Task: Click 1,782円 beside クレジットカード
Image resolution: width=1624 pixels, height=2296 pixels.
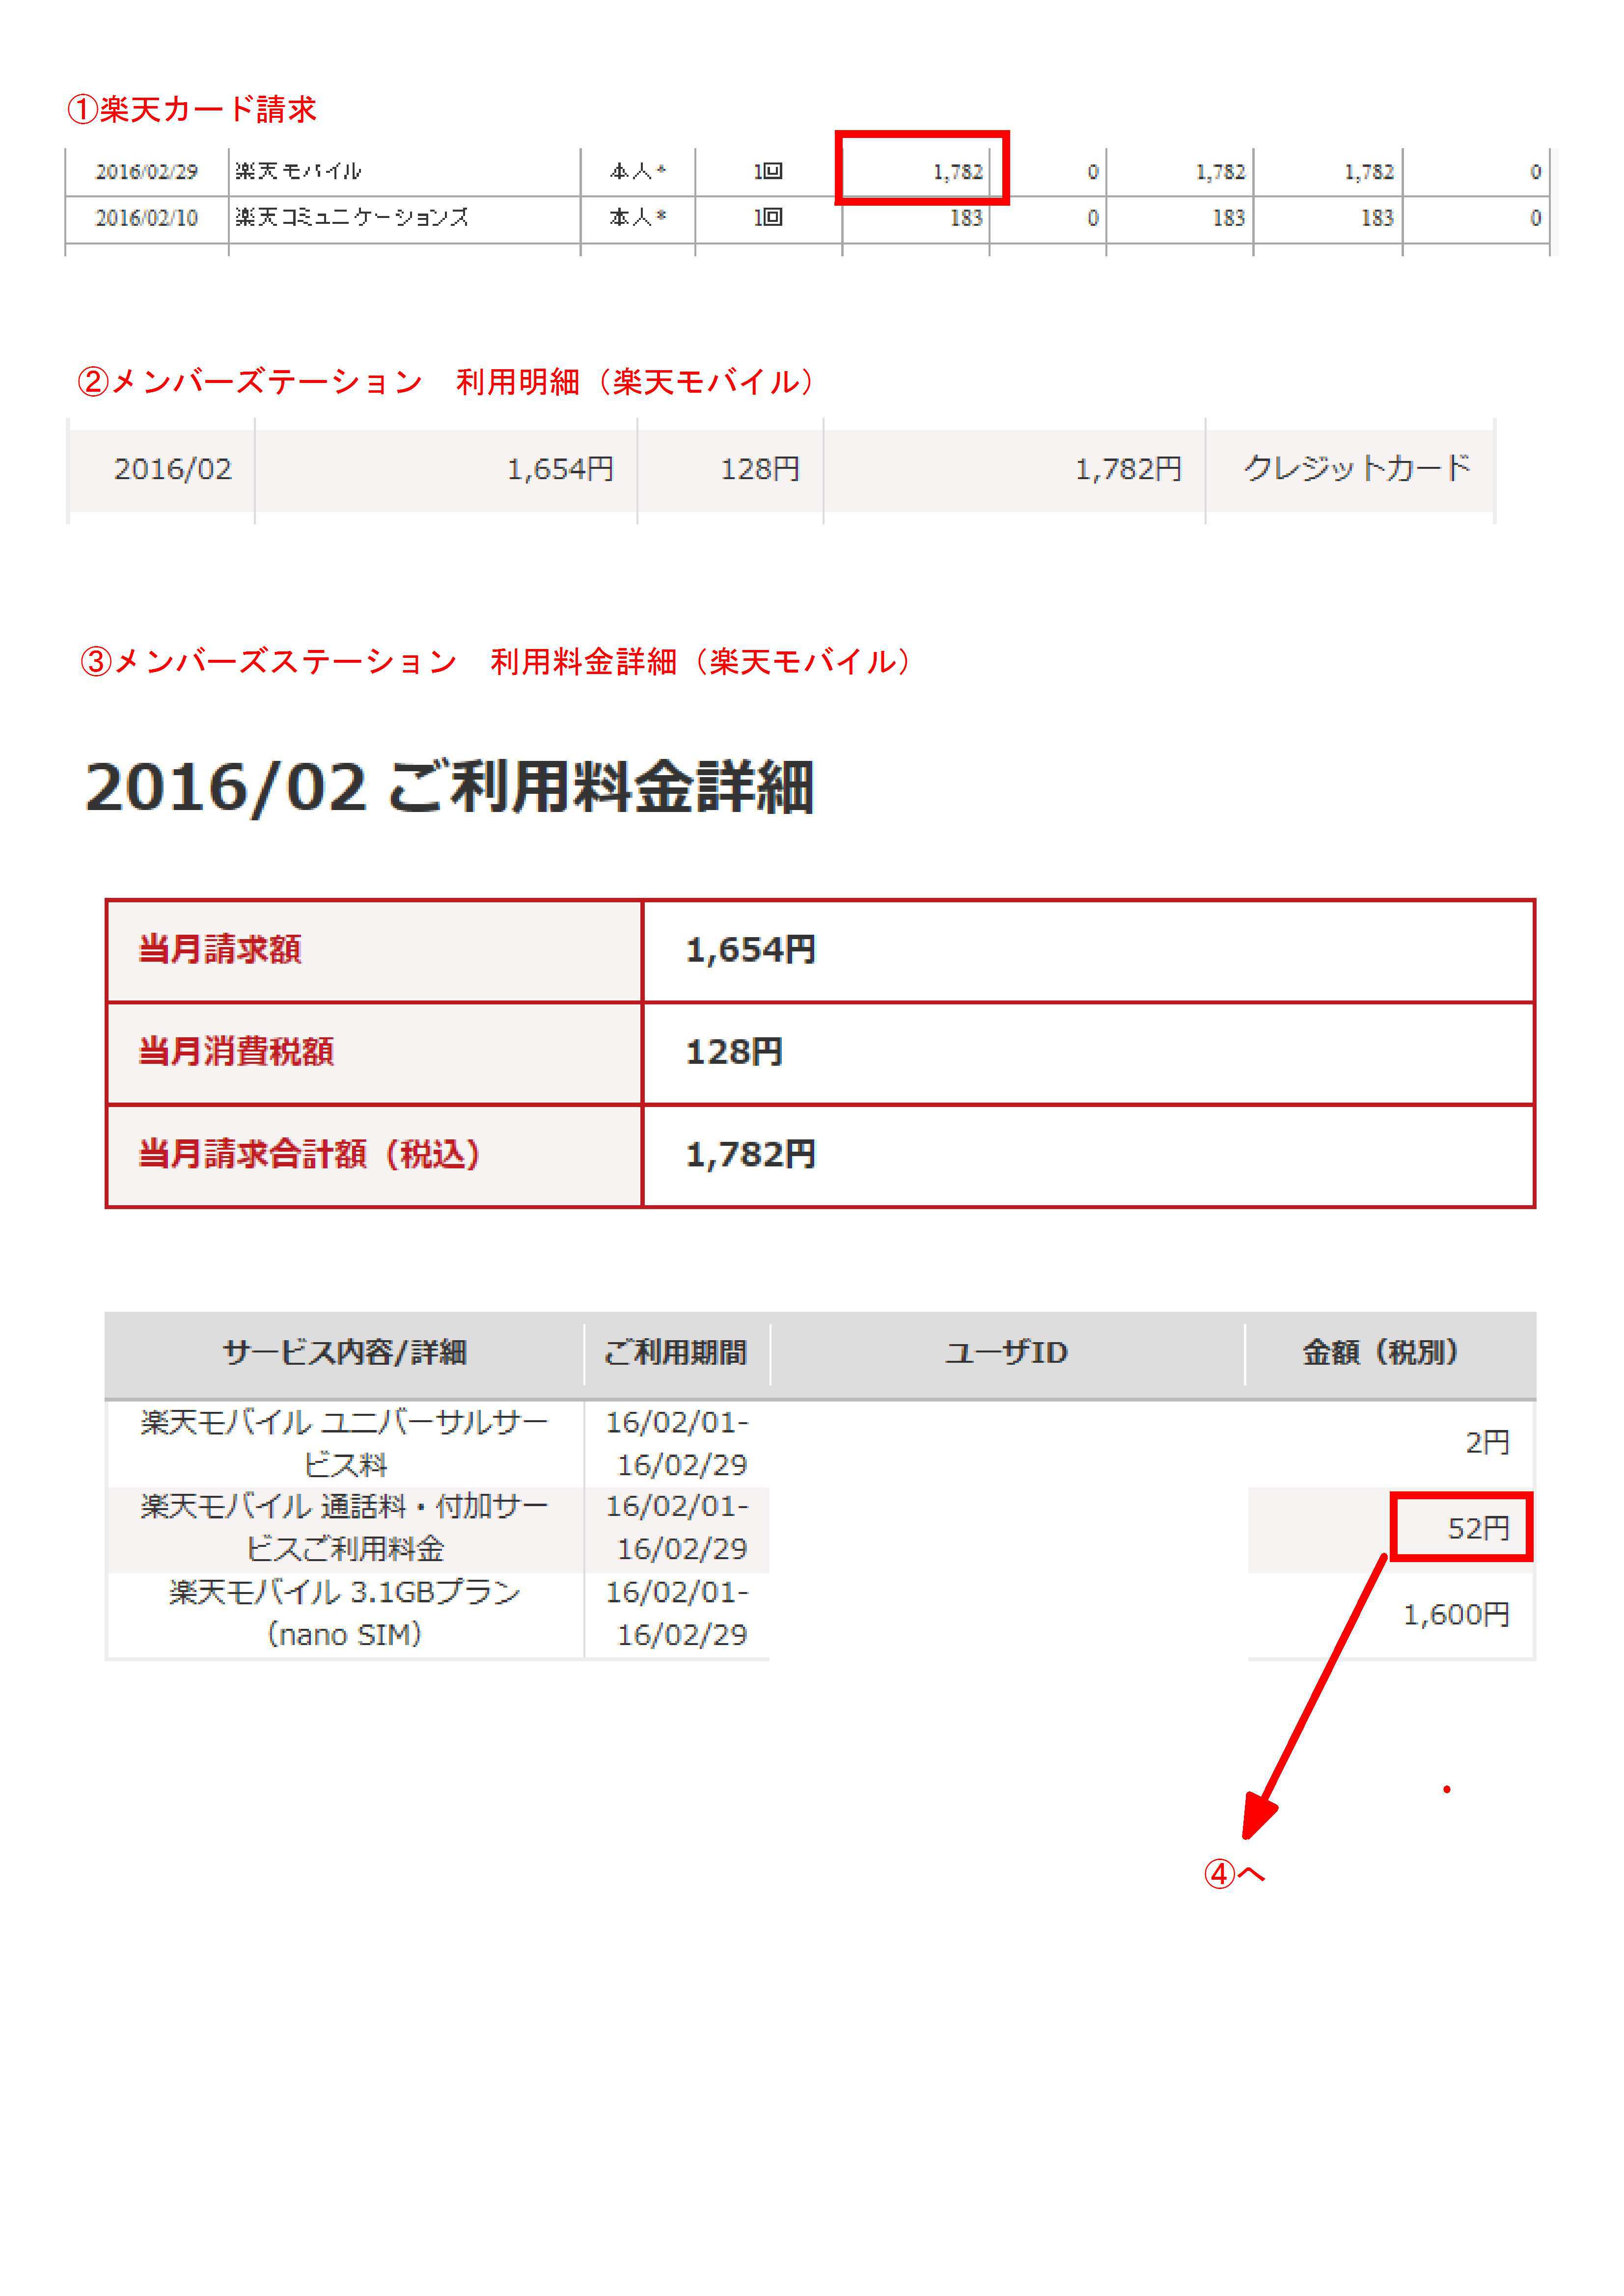Action: coord(1128,469)
